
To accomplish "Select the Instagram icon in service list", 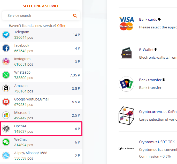I will point(6,61).
